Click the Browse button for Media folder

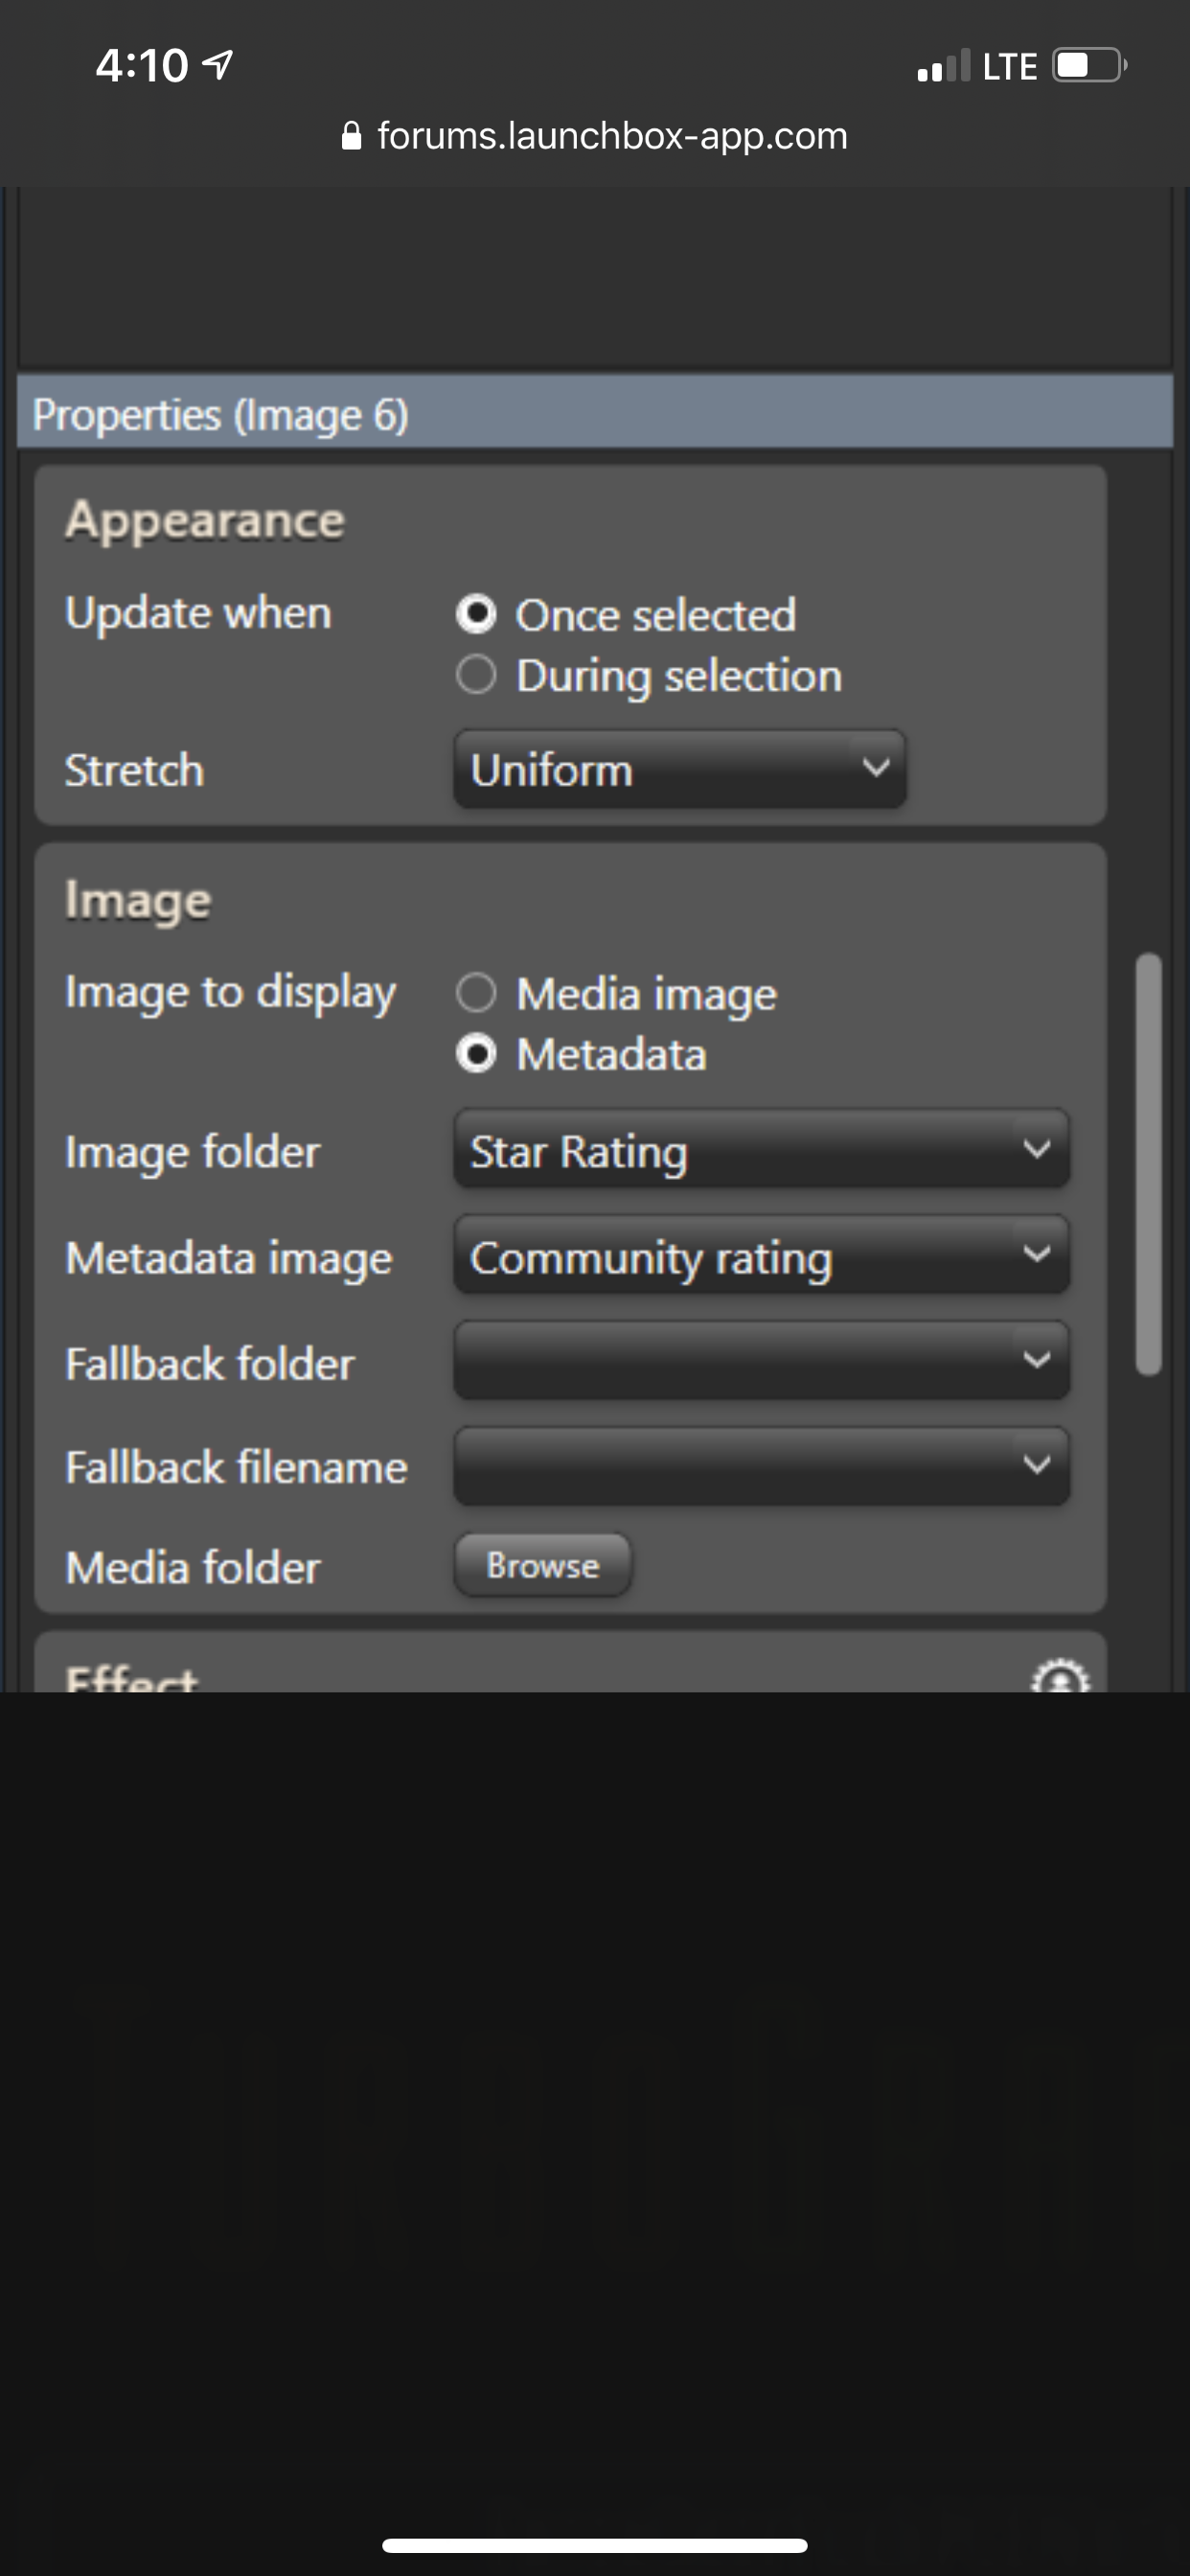coord(543,1565)
